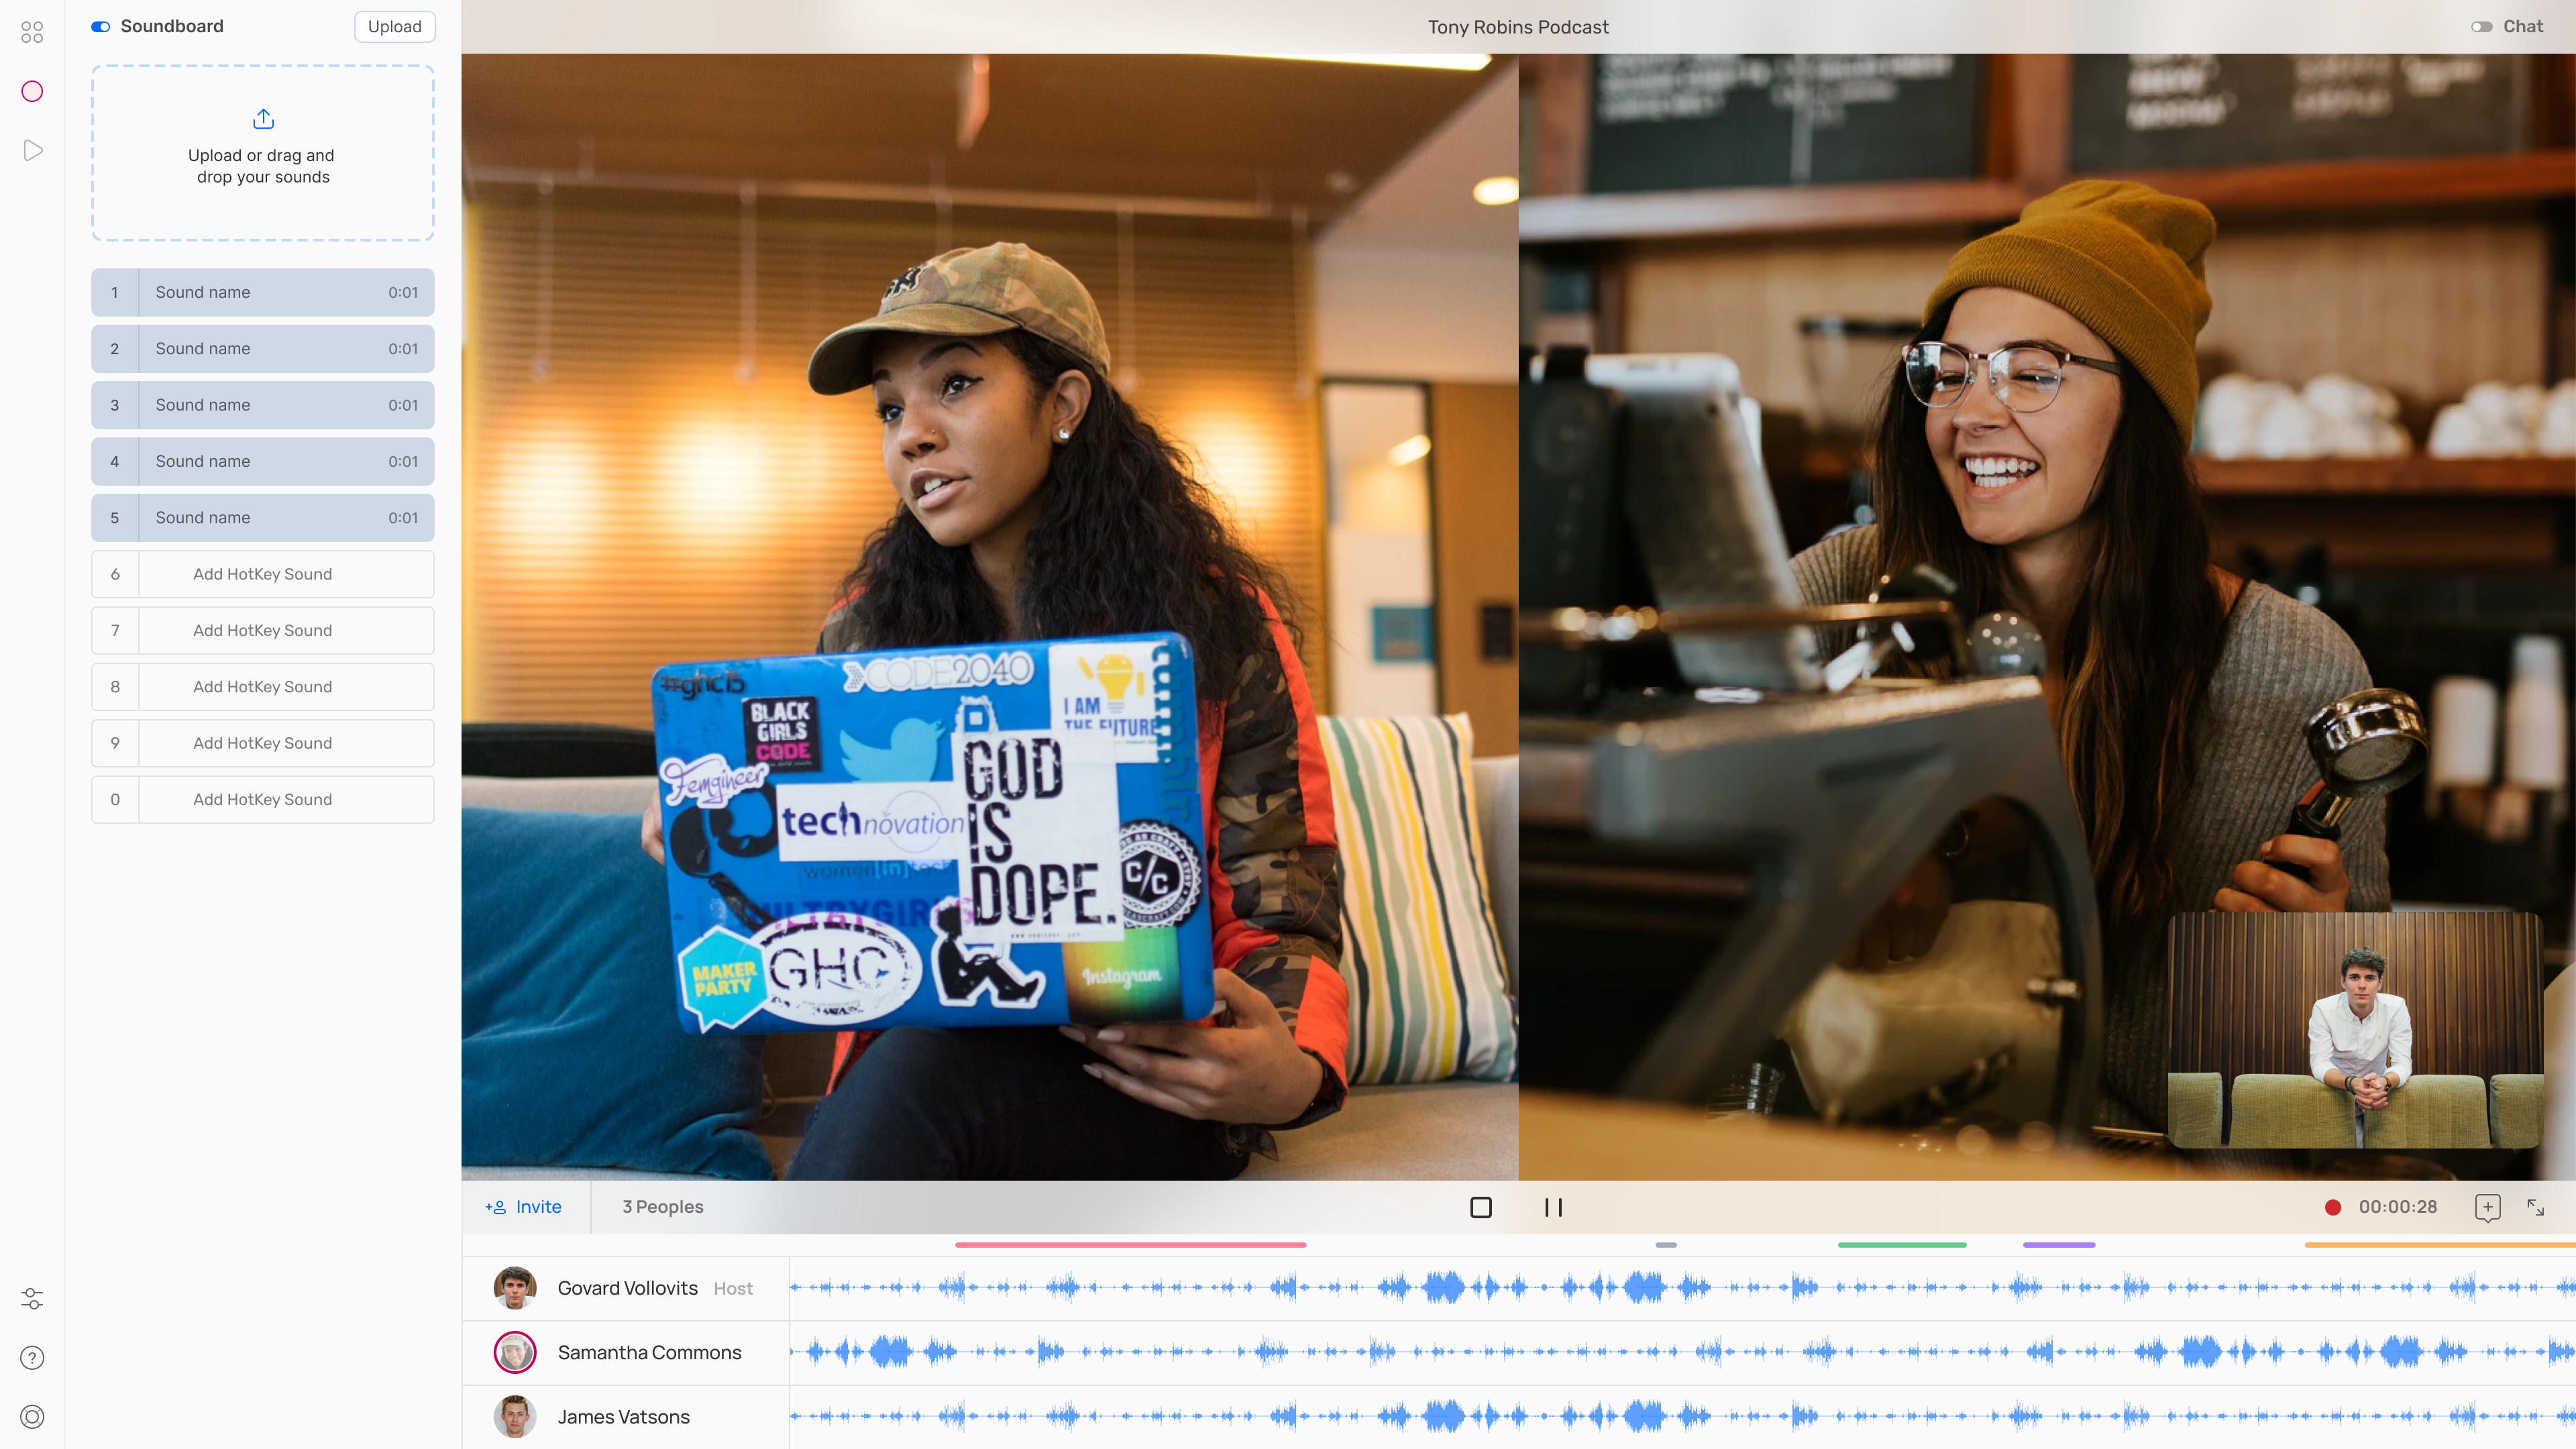Click the self-view video thumbnail
This screenshot has width=2576, height=1449.
tap(2355, 1030)
